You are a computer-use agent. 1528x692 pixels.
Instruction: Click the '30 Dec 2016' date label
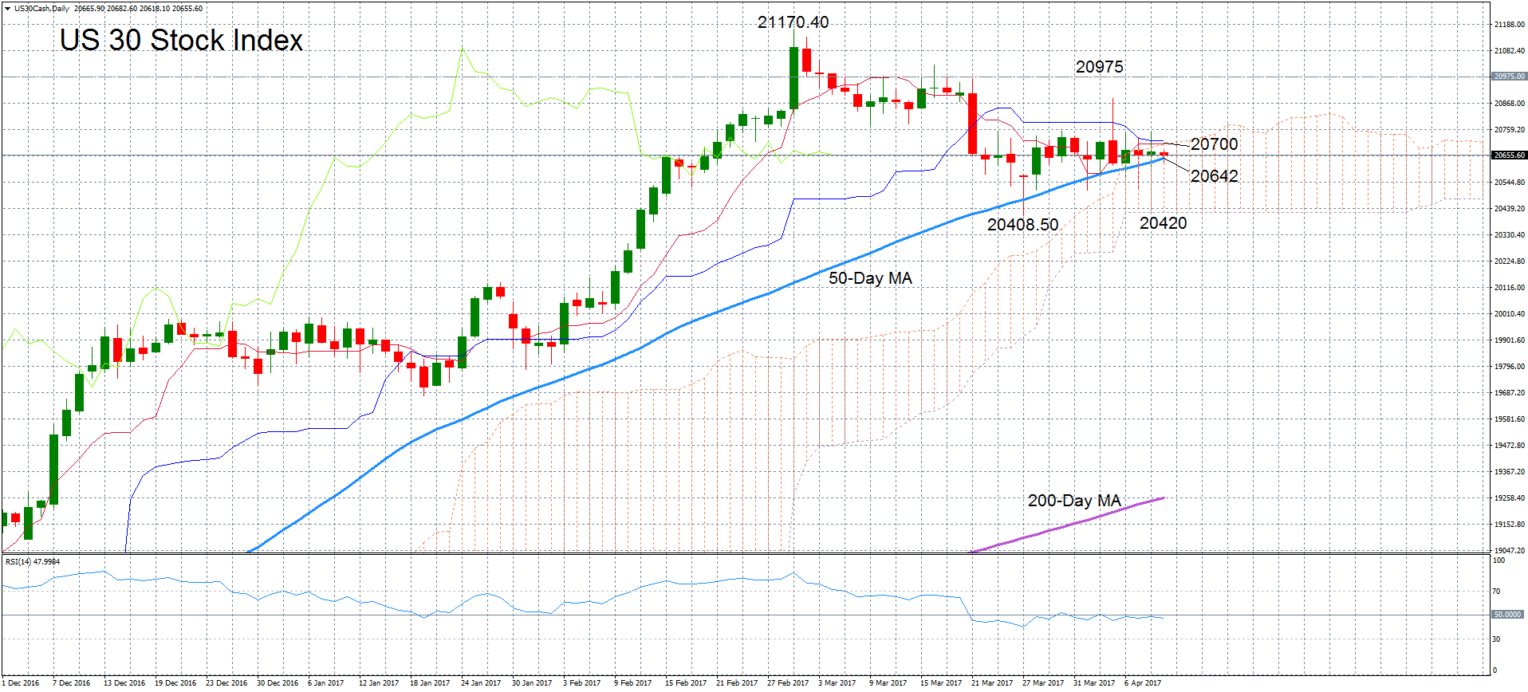(x=278, y=683)
